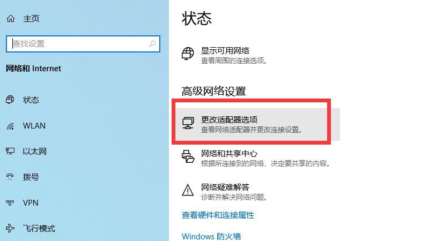This screenshot has width=429, height=241.
Task: Click the printer-folder icon for 网络和共享中心
Action: coord(188,156)
